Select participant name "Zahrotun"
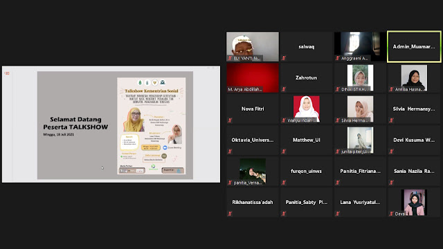Screen dimensions: 443x249 (306, 77)
